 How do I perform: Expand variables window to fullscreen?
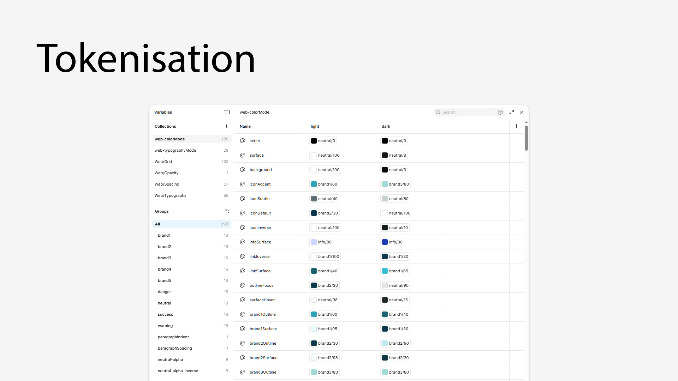[512, 112]
